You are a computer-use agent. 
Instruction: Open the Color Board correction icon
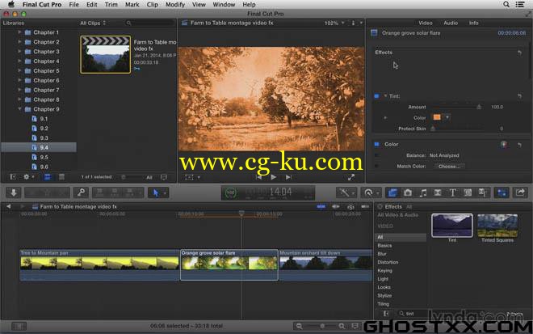(x=504, y=145)
